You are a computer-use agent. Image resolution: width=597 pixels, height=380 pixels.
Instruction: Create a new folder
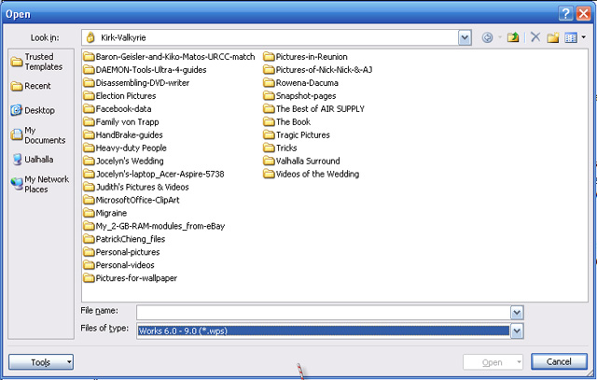point(552,37)
